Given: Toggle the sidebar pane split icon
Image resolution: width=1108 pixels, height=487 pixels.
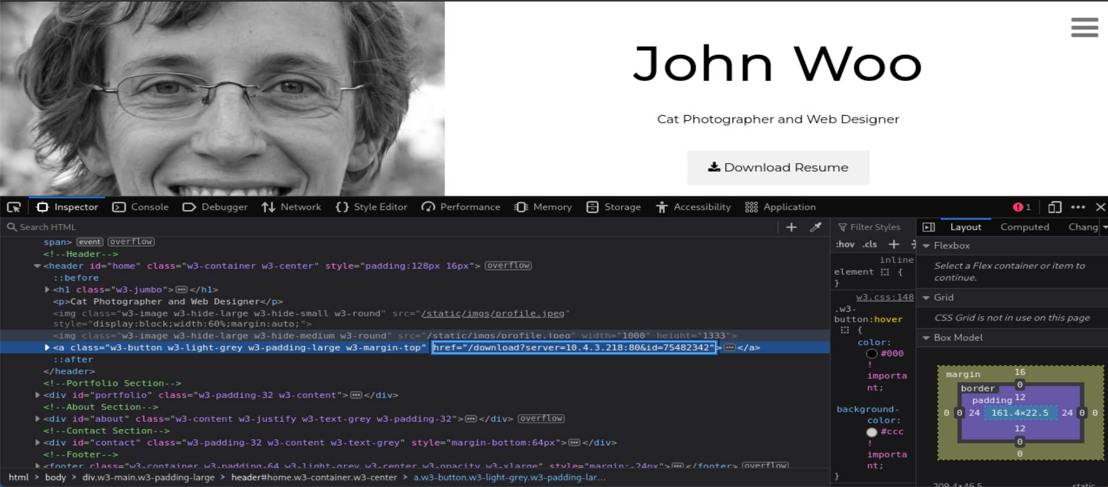Looking at the screenshot, I should click(928, 227).
